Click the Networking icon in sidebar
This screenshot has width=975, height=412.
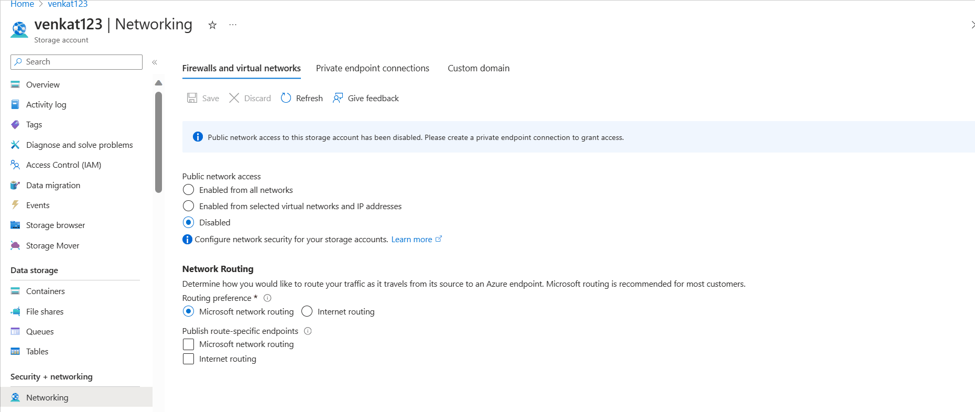click(x=15, y=397)
